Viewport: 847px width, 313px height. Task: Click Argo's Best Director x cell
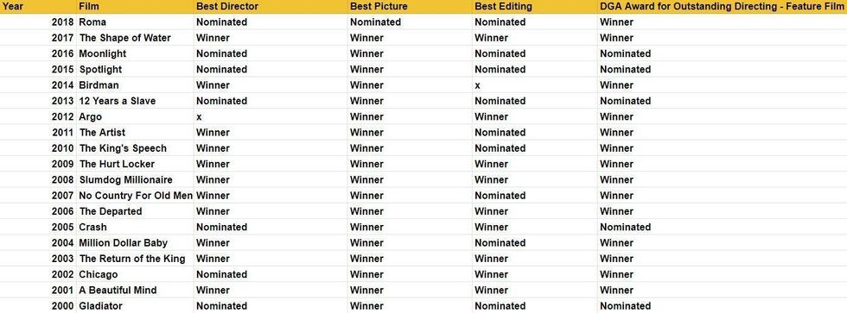click(x=271, y=116)
